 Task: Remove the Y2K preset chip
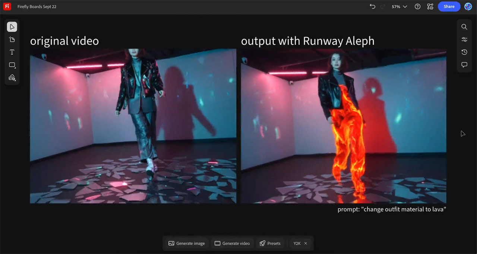306,243
